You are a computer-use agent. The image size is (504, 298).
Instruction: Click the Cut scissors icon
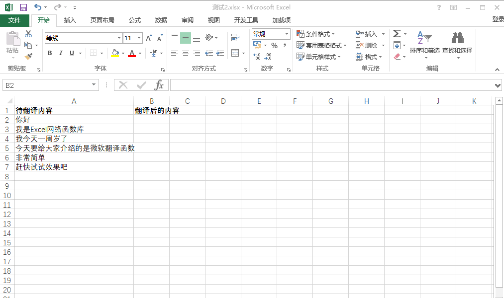pyautogui.click(x=28, y=34)
